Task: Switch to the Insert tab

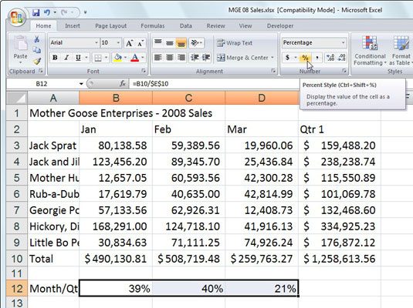Action: [73, 25]
